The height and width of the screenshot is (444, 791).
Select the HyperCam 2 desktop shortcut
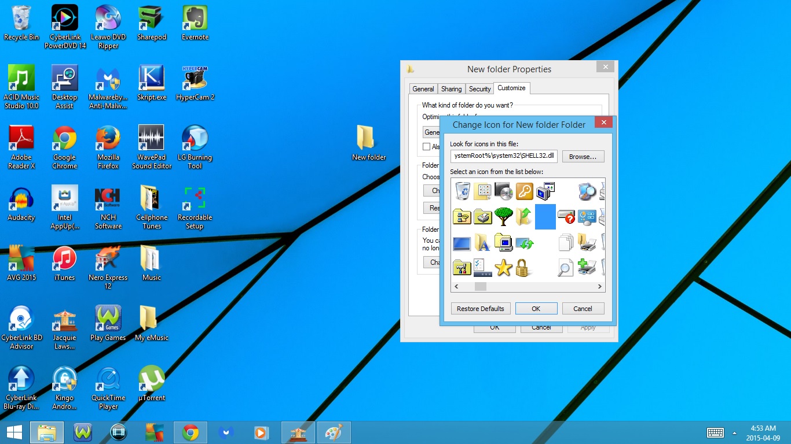[x=195, y=84]
